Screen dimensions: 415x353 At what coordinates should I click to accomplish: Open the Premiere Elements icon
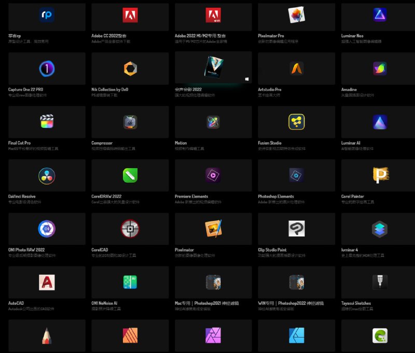pyautogui.click(x=213, y=175)
